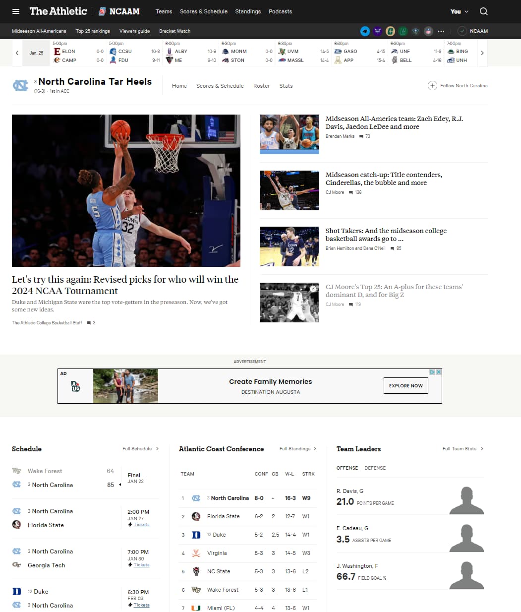Select the Charlotte Hornets team icon
Screen dimensions: 521x612
tap(378, 31)
